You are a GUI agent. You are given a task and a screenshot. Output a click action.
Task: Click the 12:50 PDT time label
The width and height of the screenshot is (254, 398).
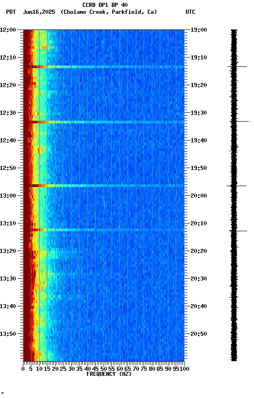pyautogui.click(x=8, y=168)
